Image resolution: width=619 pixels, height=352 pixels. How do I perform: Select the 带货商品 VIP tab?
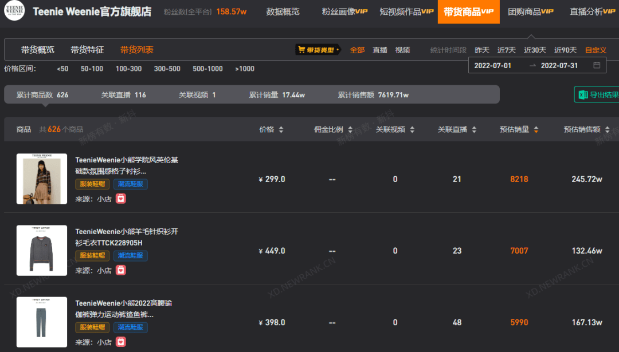(469, 12)
